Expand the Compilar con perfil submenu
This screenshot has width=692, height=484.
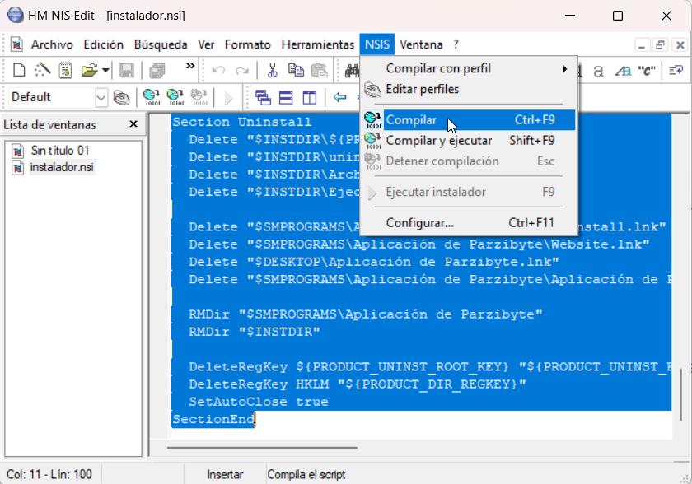click(469, 69)
